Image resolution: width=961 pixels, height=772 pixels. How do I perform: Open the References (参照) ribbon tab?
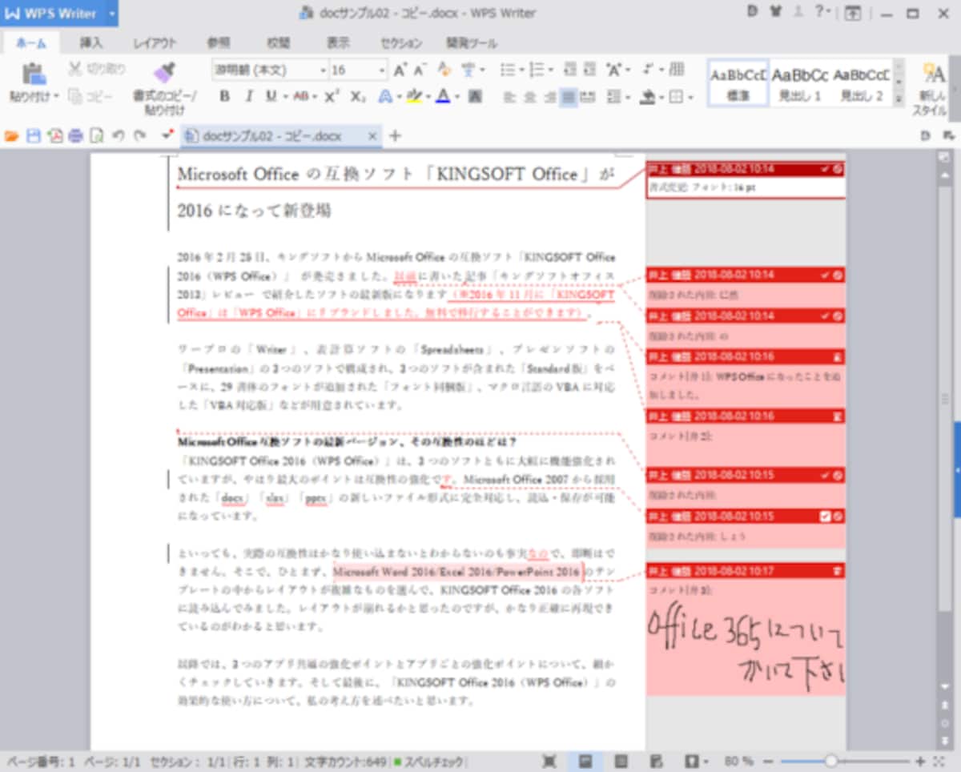pyautogui.click(x=218, y=43)
